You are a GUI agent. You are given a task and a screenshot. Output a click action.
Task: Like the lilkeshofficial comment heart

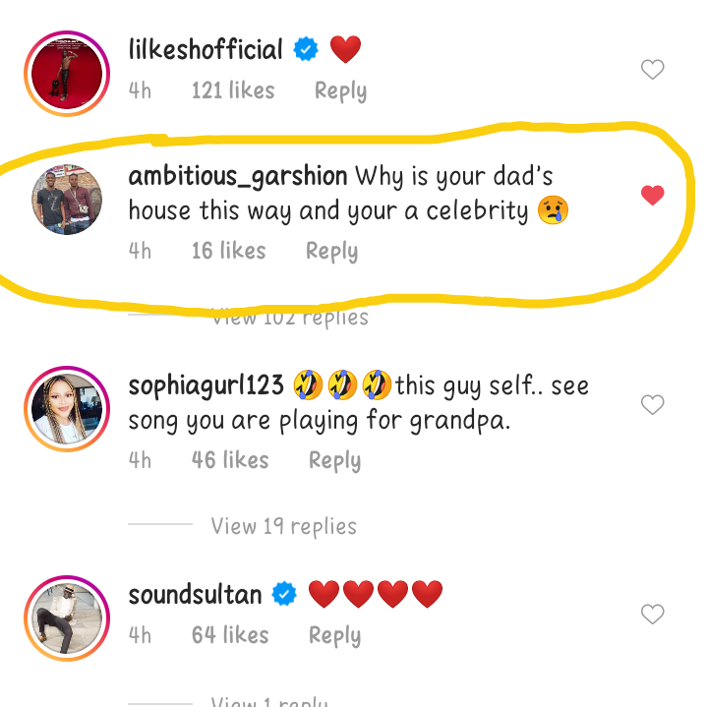pyautogui.click(x=652, y=70)
